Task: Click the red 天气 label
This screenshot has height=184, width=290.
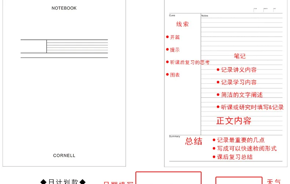Action: [274, 181]
